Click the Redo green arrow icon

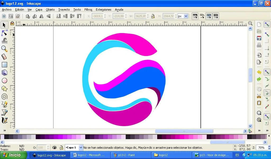259,79
